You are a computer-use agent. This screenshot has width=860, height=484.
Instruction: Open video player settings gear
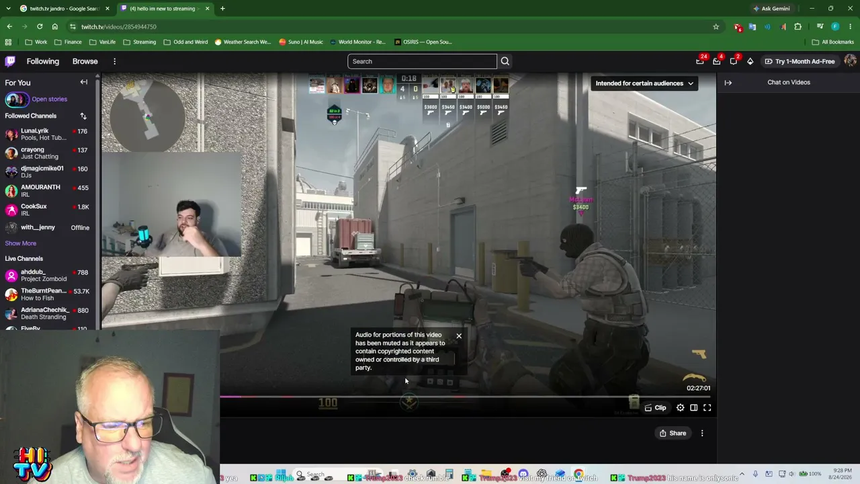(681, 407)
